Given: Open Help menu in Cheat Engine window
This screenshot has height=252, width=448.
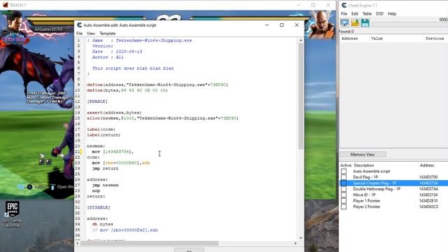Looking at the screenshot, I should click(392, 14).
